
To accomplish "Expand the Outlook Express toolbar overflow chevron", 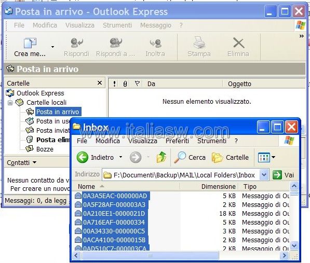I will [301, 36].
